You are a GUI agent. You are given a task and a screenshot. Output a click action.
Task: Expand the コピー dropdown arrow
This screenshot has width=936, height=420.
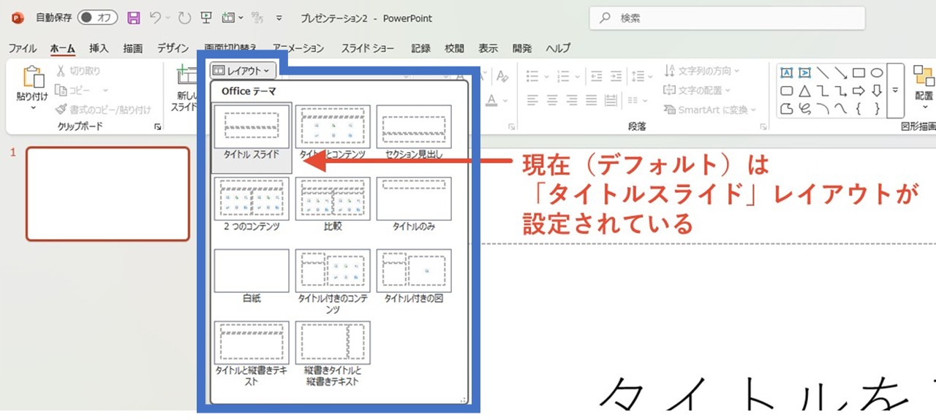tap(105, 90)
